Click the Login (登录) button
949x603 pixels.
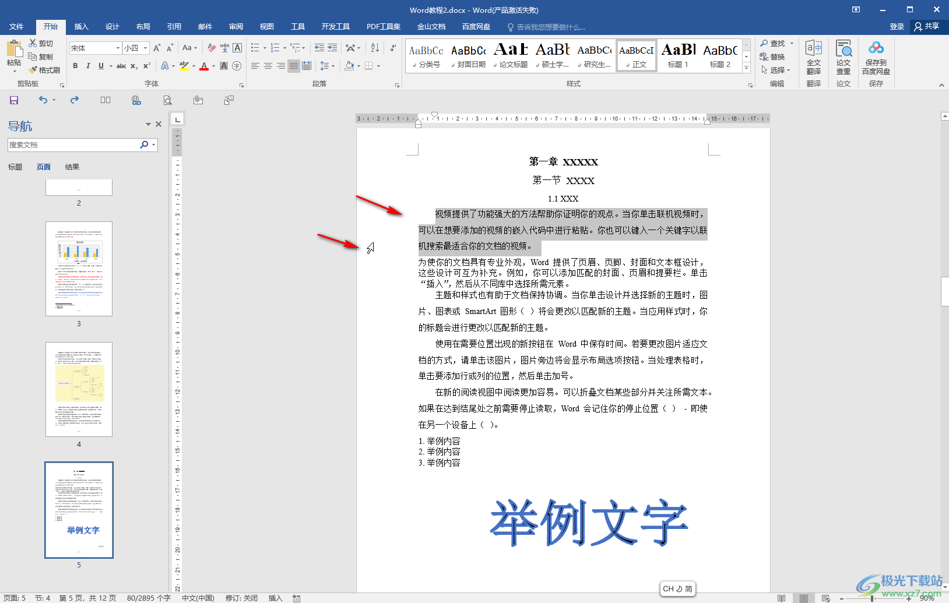point(897,27)
